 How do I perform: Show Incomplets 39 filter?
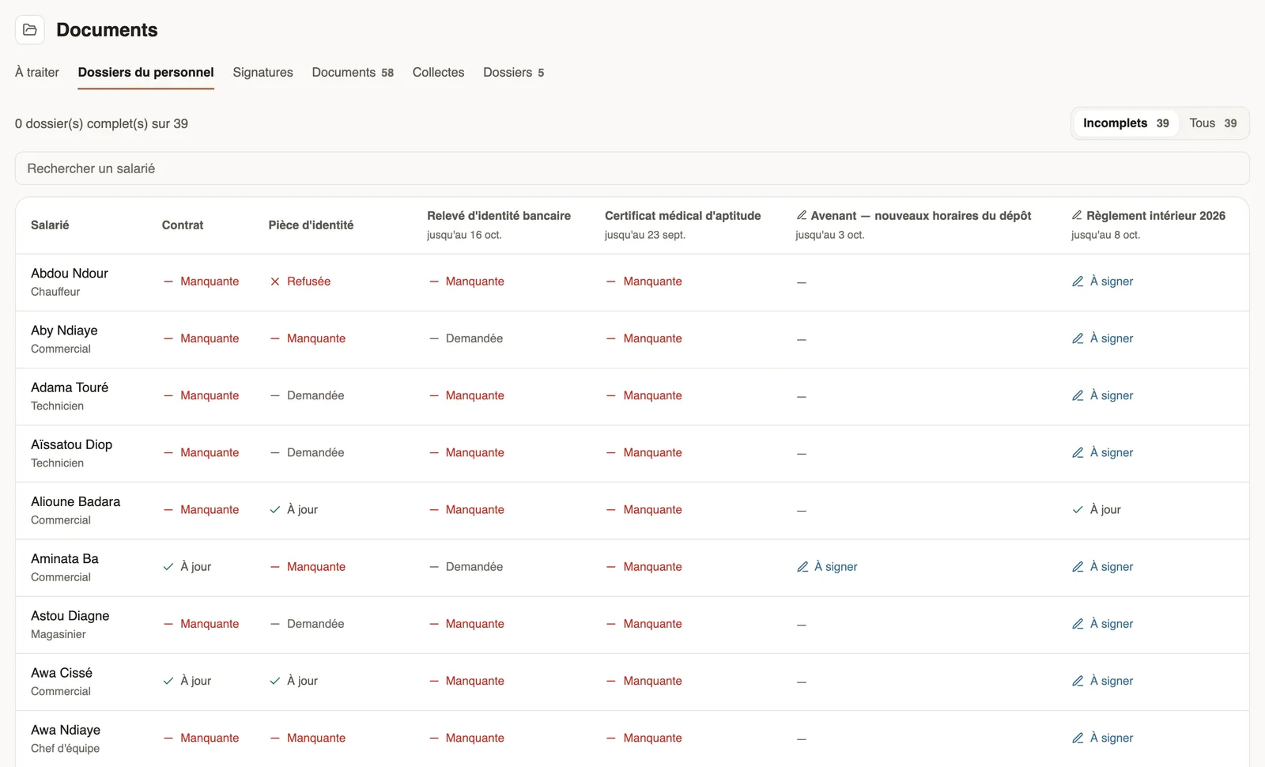pyautogui.click(x=1126, y=123)
